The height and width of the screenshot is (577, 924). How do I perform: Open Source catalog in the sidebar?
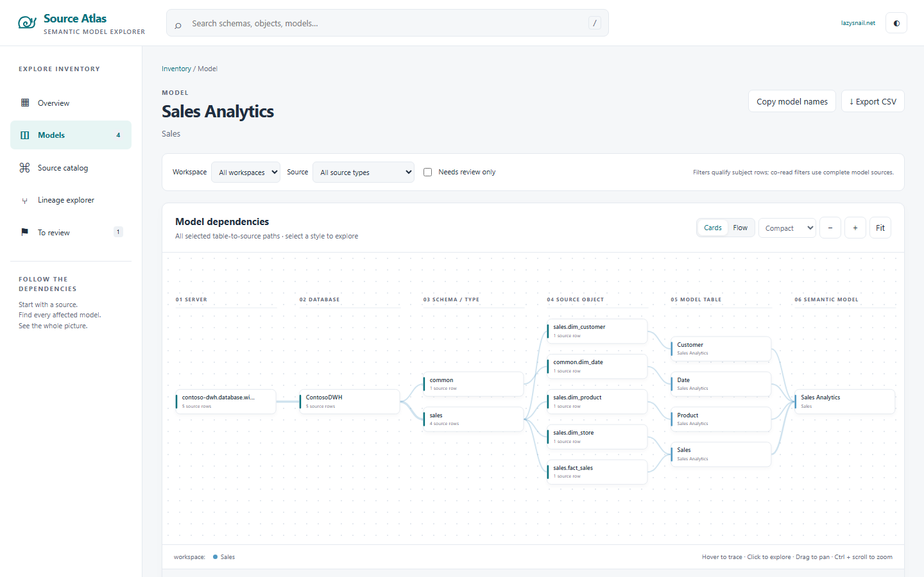click(71, 168)
